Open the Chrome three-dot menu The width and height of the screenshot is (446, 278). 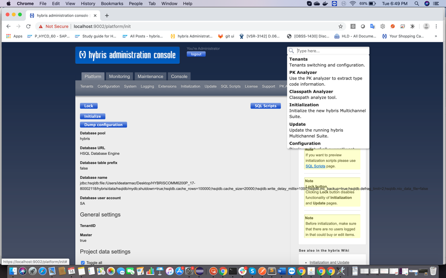click(x=436, y=26)
